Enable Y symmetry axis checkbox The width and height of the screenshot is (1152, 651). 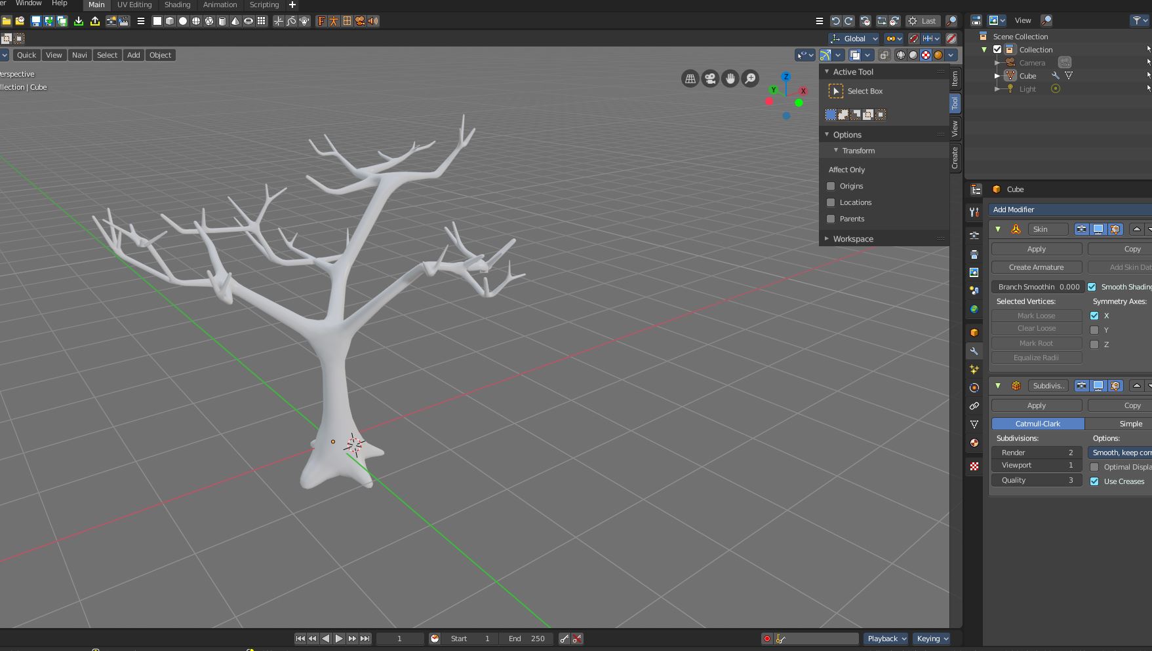(1094, 330)
